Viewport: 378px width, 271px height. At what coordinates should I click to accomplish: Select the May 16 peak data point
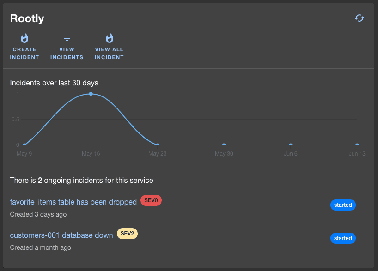pos(91,94)
